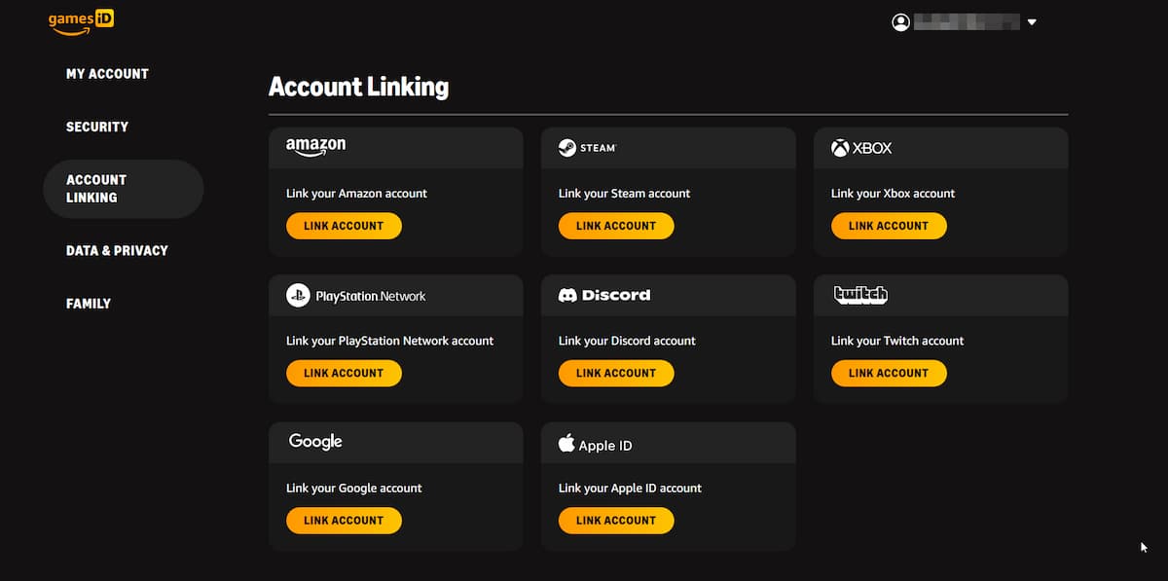The width and height of the screenshot is (1168, 581).
Task: Click the Google logo
Action: point(315,442)
